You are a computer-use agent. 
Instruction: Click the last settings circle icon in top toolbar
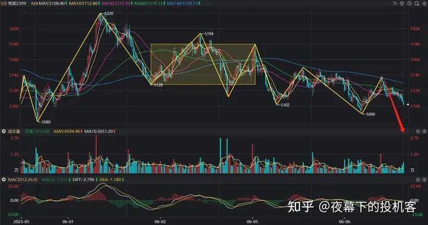click(x=424, y=4)
